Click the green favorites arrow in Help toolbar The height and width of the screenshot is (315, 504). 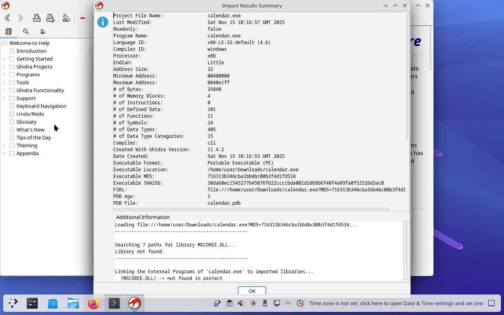coord(66,18)
